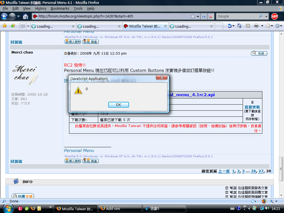The height and width of the screenshot is (213, 284).
Task: Click the status bar zoom magnifier icon
Action: (272, 201)
